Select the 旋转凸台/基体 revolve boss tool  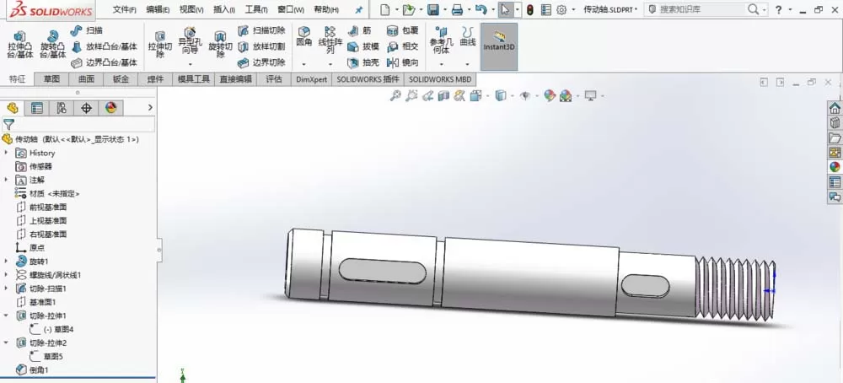[52, 44]
